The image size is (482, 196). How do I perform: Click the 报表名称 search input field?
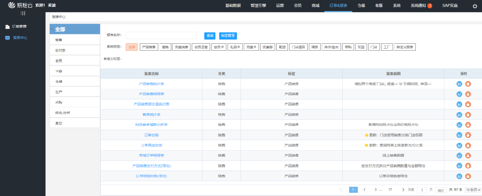pos(161,35)
